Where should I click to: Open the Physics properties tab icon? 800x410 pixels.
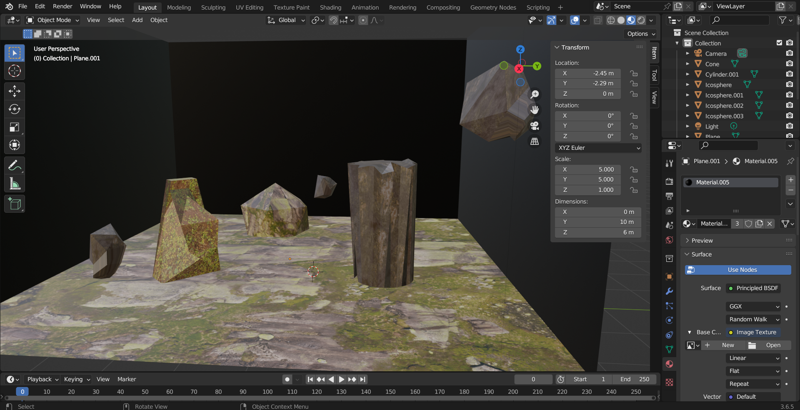pyautogui.click(x=669, y=320)
